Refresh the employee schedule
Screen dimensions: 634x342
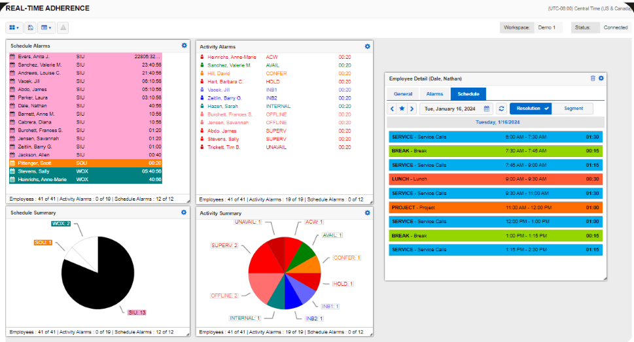(x=501, y=109)
